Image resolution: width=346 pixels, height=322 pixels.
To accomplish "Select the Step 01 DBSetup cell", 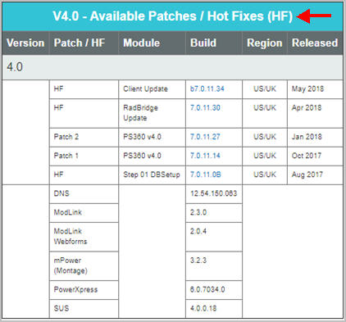I will [152, 175].
